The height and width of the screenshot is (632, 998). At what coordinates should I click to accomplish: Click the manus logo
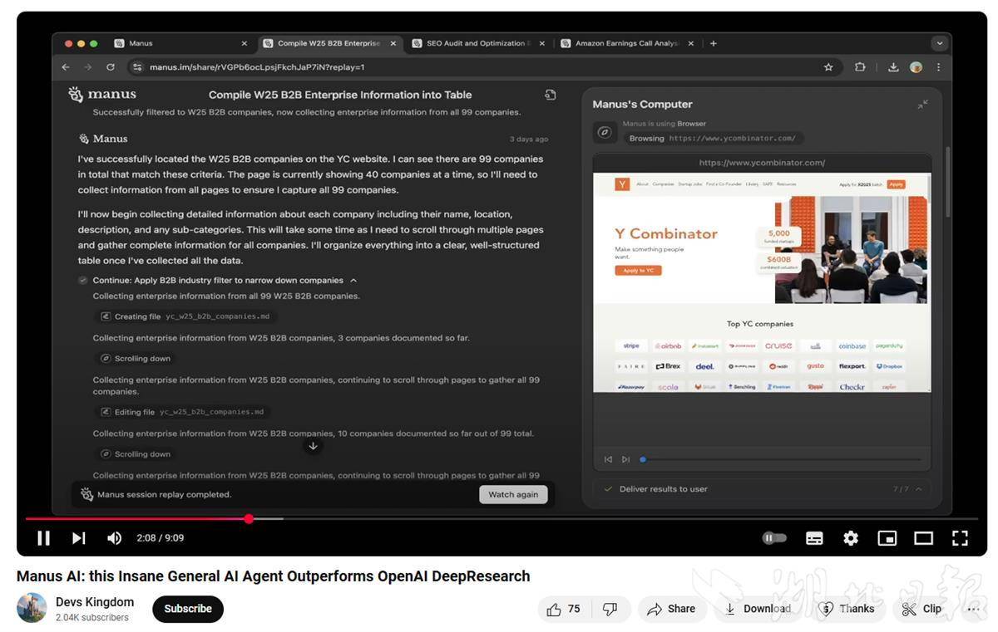tap(102, 95)
